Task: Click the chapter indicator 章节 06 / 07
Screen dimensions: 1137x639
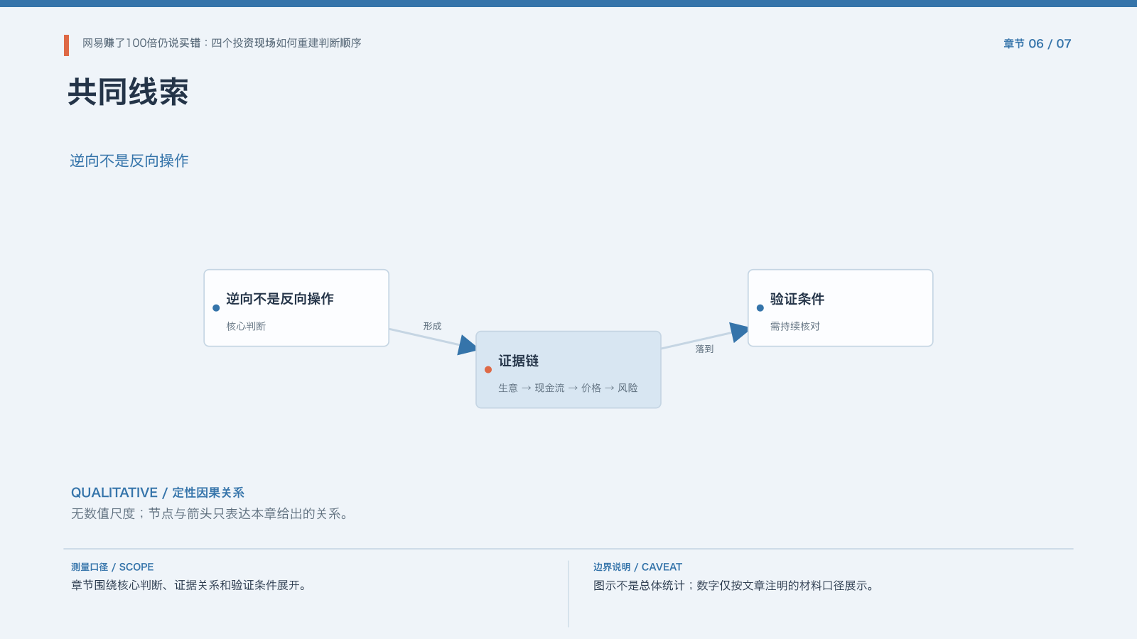Action: (1037, 43)
